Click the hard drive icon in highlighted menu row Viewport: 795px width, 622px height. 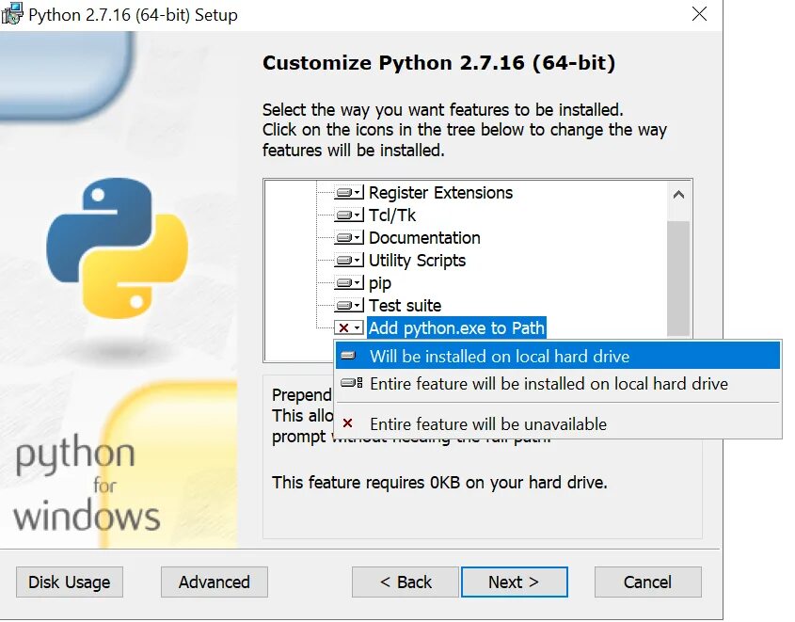348,356
